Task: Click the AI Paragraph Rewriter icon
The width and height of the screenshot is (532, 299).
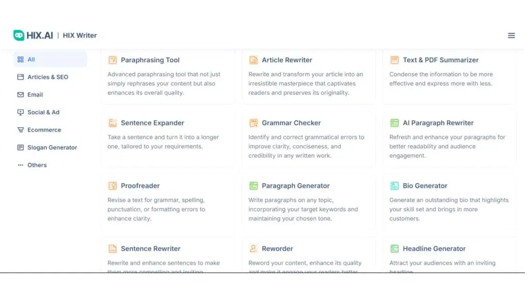Action: 394,123
